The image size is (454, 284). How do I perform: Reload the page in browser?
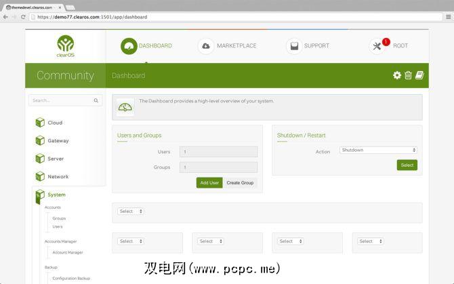click(x=23, y=17)
